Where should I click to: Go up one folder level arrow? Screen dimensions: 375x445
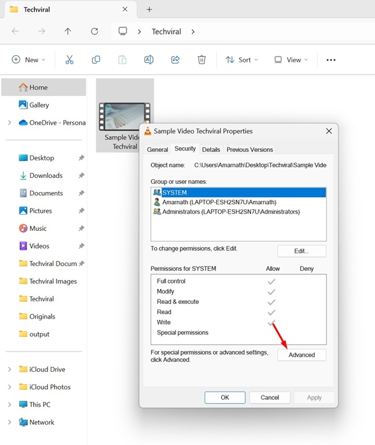click(x=68, y=31)
